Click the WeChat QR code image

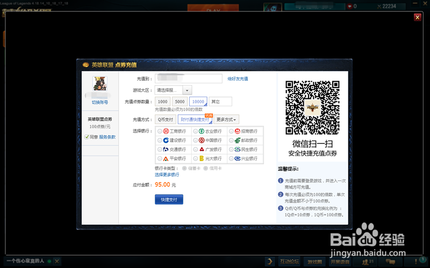tap(312, 107)
